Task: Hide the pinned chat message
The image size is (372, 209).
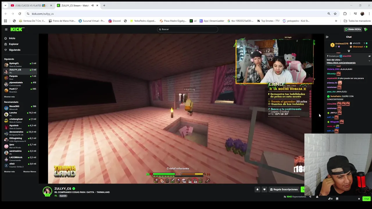Action: click(369, 56)
